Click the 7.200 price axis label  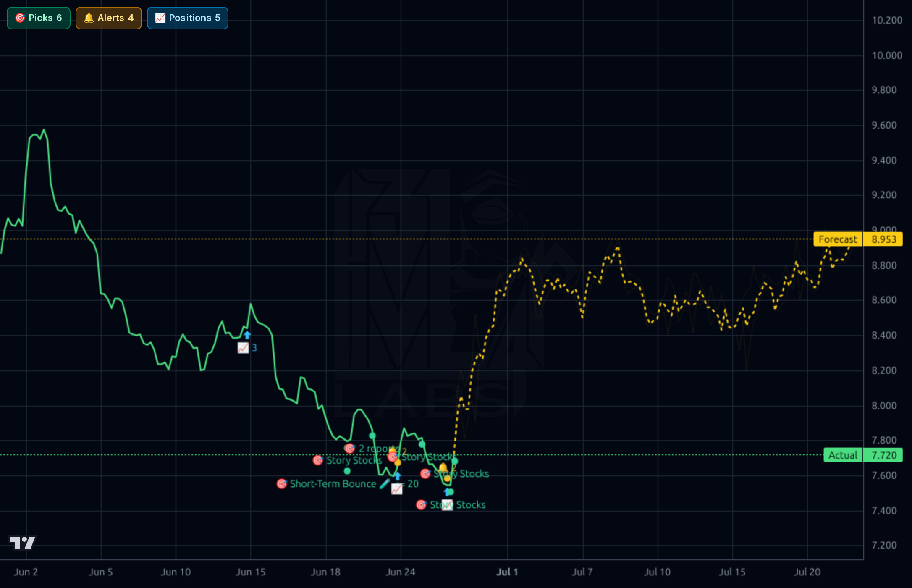(884, 545)
